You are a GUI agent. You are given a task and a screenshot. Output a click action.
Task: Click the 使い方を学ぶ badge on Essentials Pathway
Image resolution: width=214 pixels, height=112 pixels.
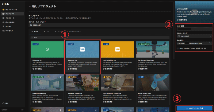(x=38, y=77)
